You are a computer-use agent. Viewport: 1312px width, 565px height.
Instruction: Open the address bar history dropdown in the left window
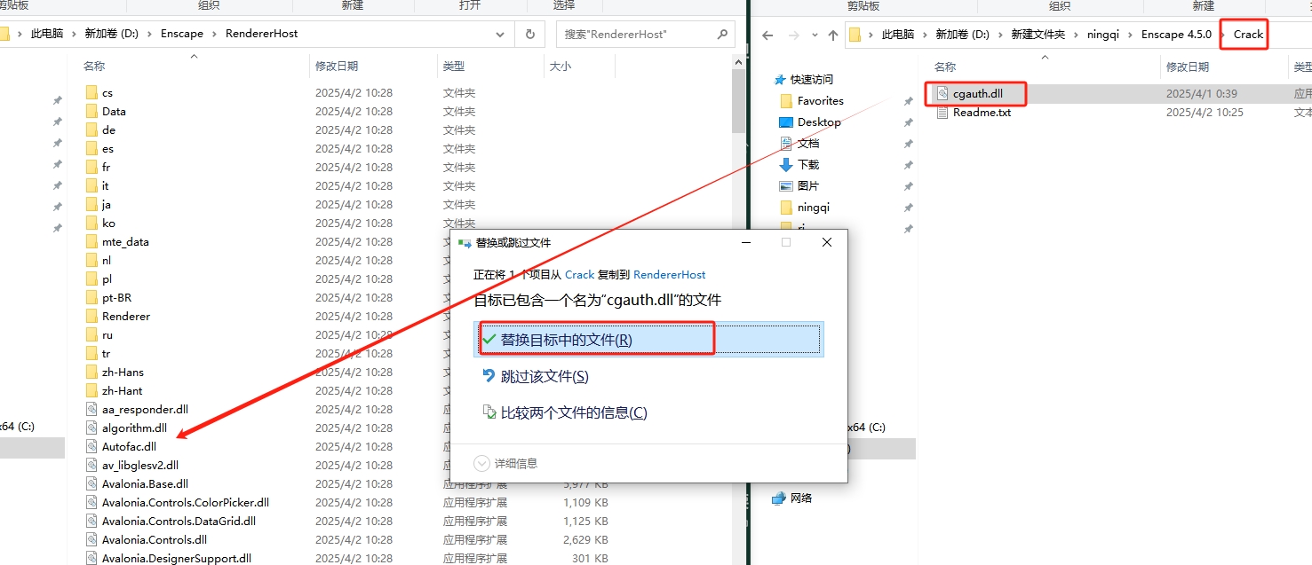[x=500, y=34]
